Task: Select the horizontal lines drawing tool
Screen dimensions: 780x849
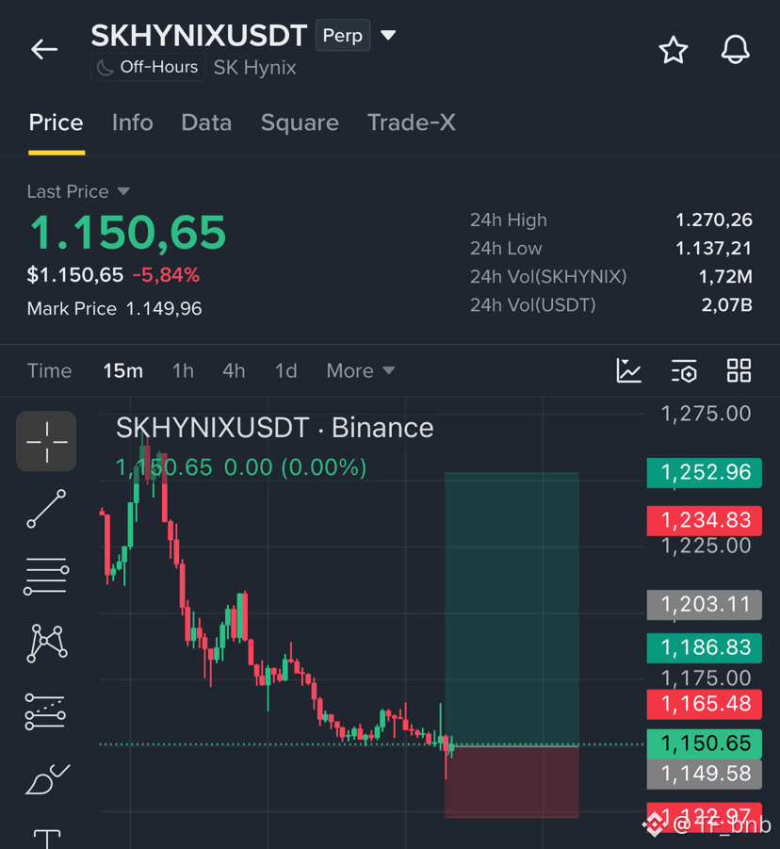Action: coord(46,576)
